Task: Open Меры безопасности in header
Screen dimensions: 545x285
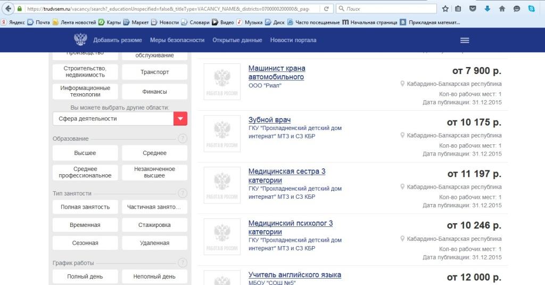Action: [x=177, y=40]
